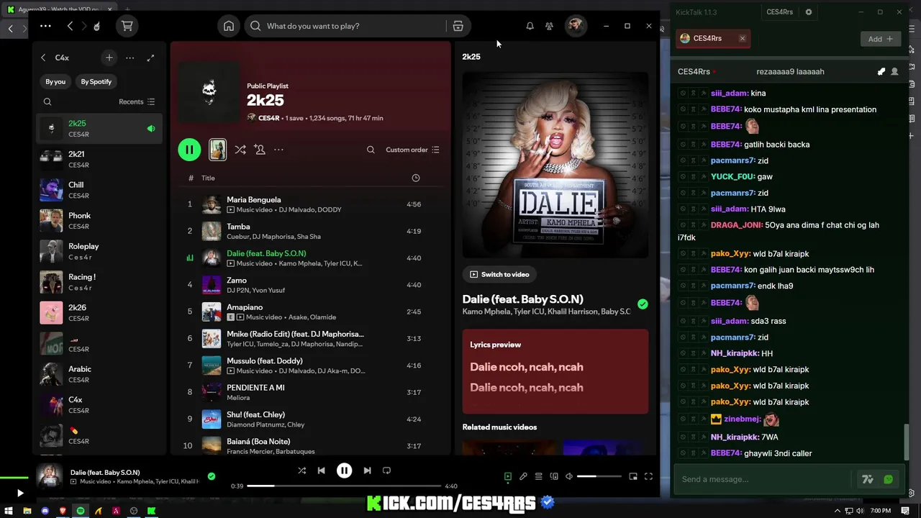Open the Spotify three-dots app menu
The height and width of the screenshot is (518, 921).
pyautogui.click(x=45, y=26)
